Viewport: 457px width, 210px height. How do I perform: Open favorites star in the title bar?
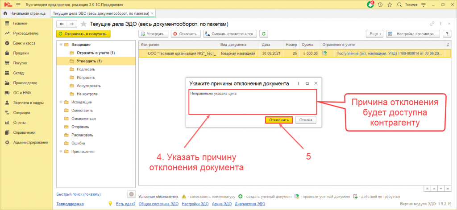click(x=390, y=5)
